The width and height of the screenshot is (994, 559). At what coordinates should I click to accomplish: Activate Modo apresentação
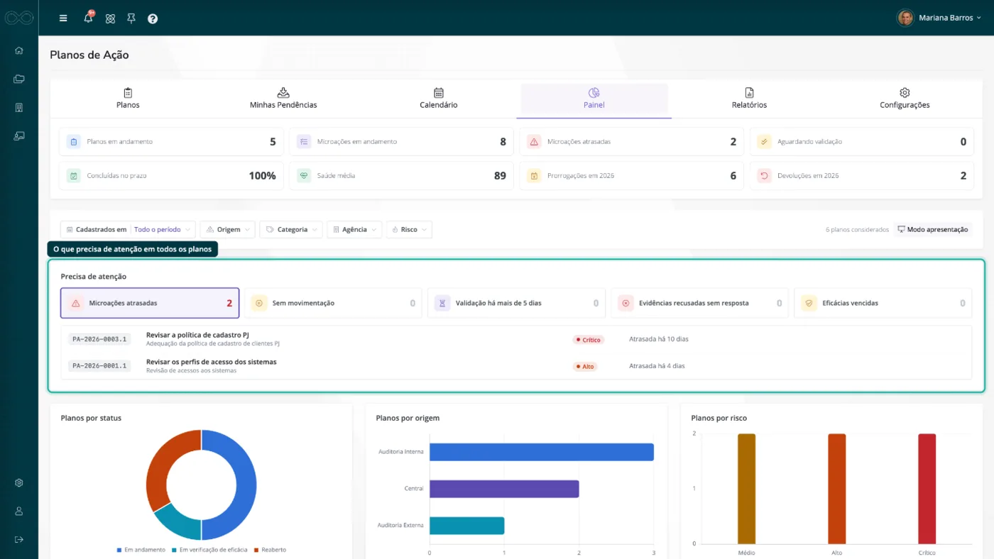coord(933,230)
